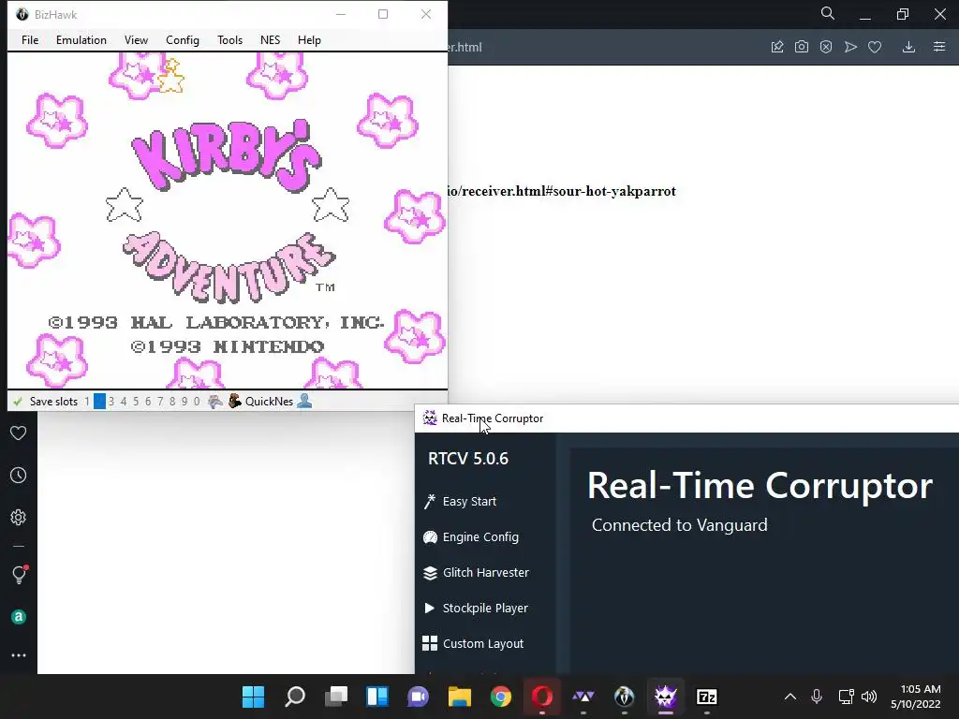Click the QuickNes core icon
The height and width of the screenshot is (719, 959).
point(235,402)
